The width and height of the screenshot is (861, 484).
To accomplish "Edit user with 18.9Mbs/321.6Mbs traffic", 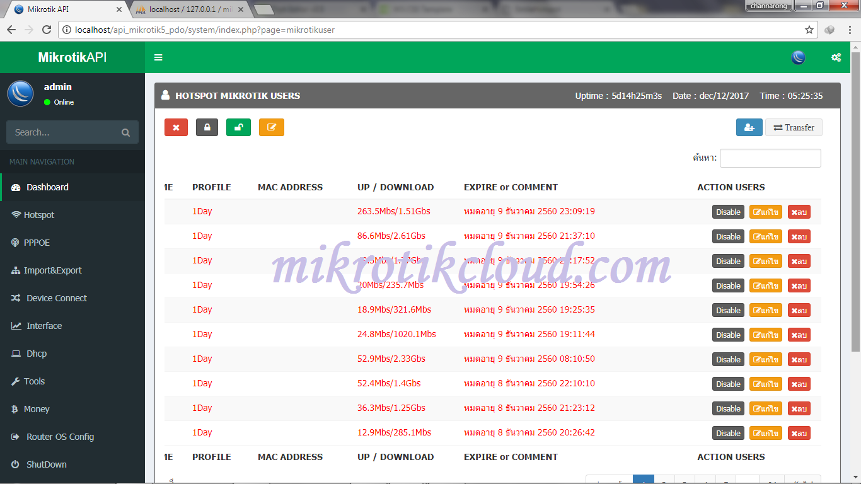I will (766, 310).
